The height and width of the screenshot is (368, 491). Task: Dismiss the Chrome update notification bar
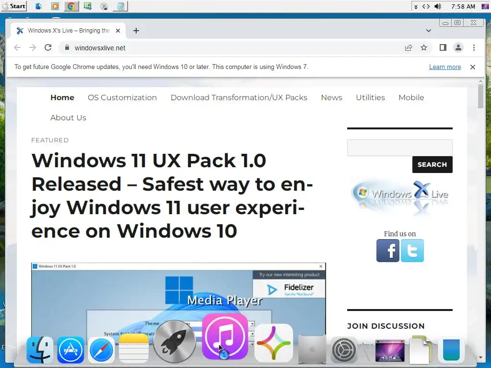(472, 67)
